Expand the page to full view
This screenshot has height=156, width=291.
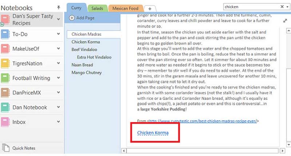284,21
